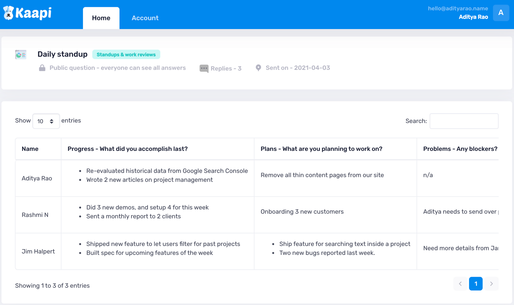The width and height of the screenshot is (514, 305).
Task: Open the Show entries count dropdown
Action: pos(46,121)
